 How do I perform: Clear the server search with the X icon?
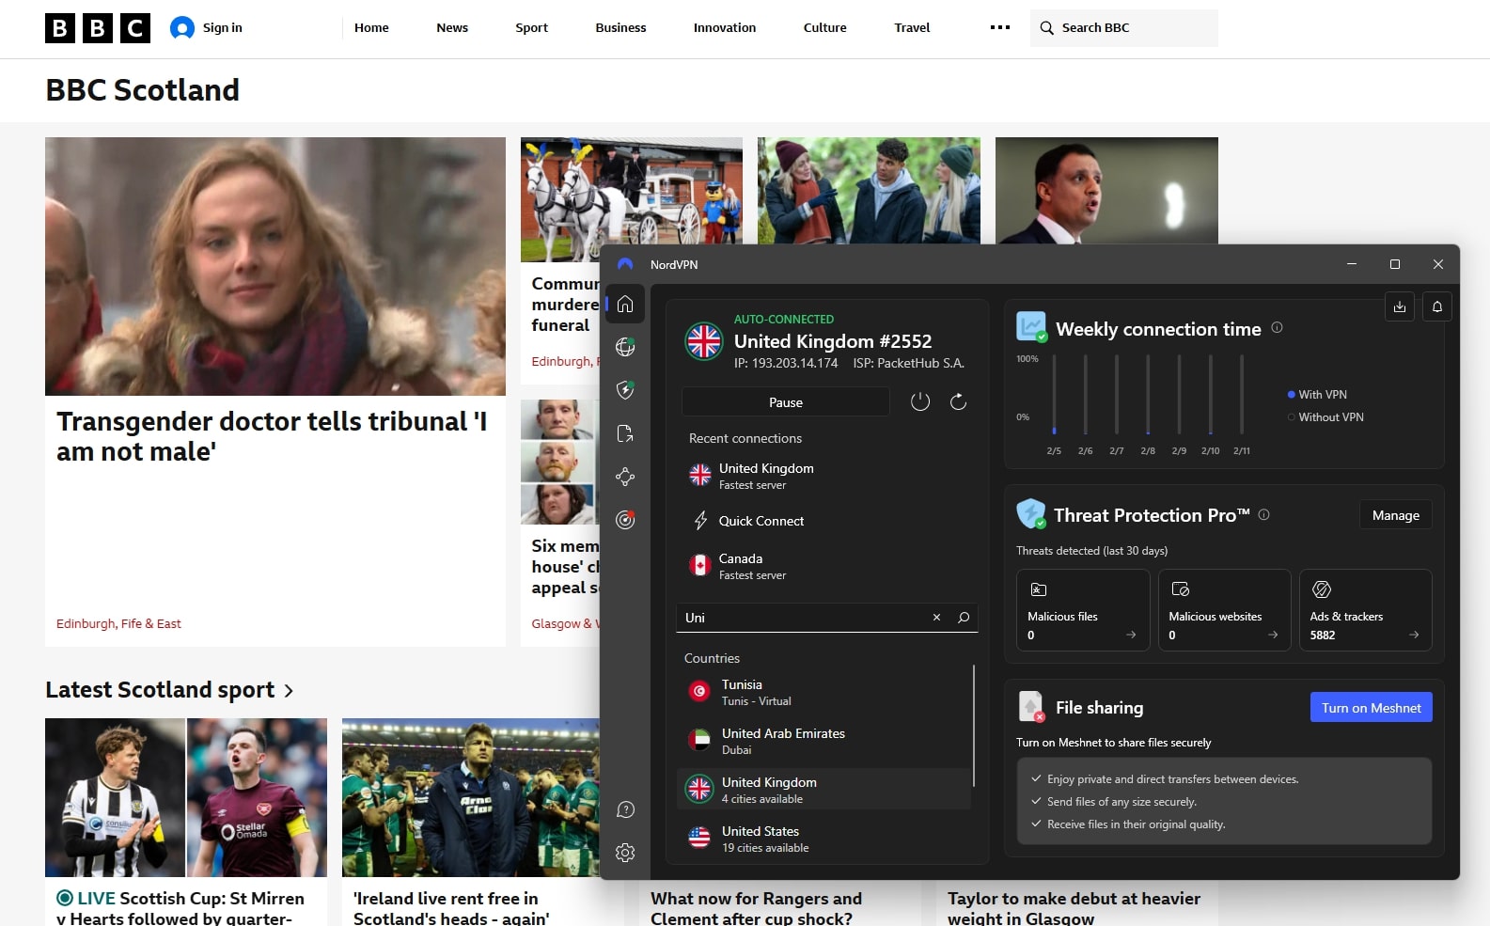[936, 618]
